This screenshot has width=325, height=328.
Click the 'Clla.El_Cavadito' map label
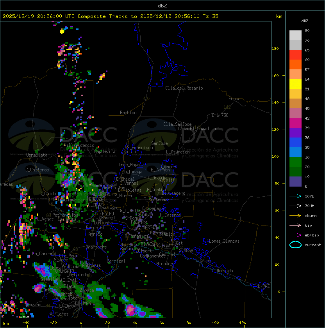coord(197,129)
